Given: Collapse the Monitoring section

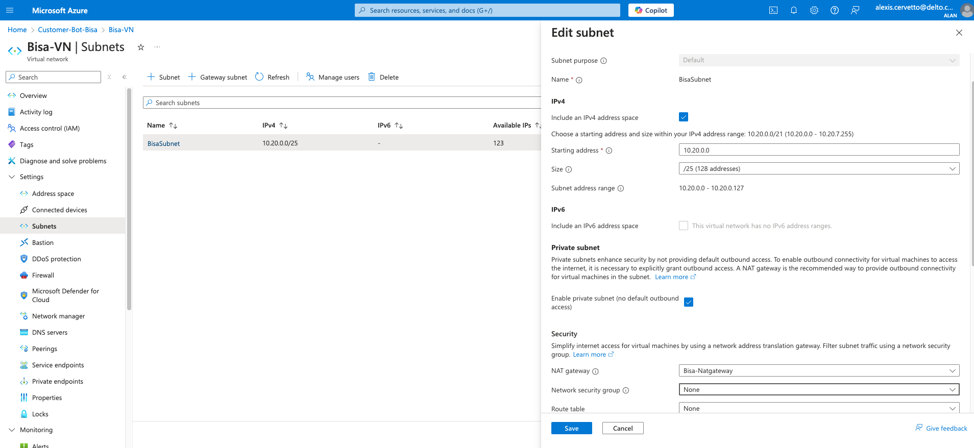Looking at the screenshot, I should [x=12, y=430].
